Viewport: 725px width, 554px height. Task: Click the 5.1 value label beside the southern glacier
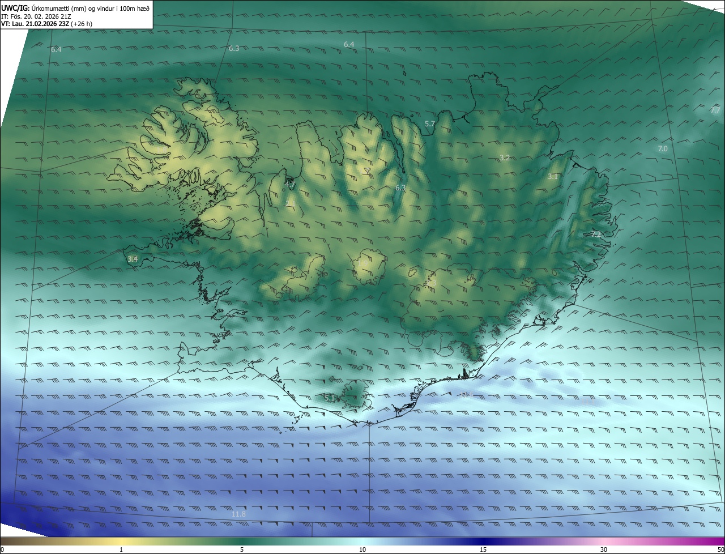[330, 398]
